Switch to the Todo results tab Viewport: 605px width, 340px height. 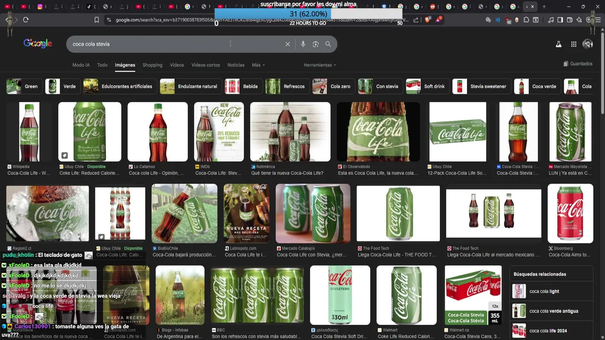click(x=102, y=65)
